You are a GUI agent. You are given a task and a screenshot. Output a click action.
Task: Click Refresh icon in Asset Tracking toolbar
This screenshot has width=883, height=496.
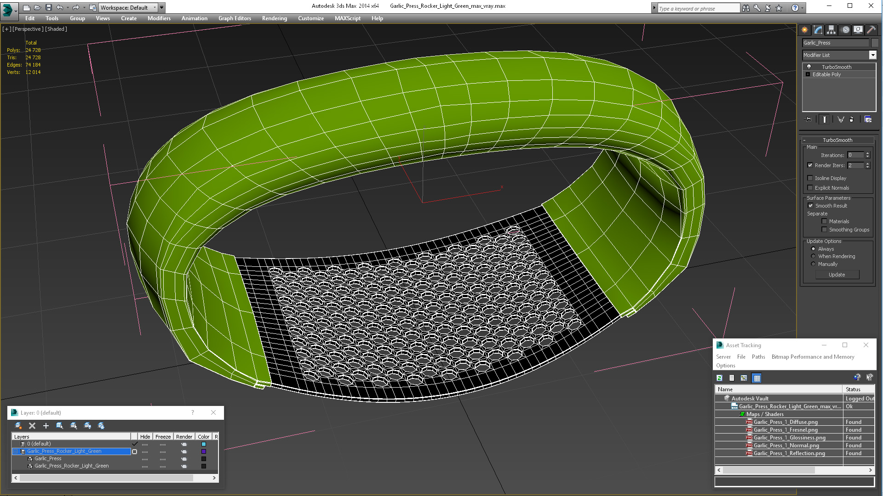(719, 378)
